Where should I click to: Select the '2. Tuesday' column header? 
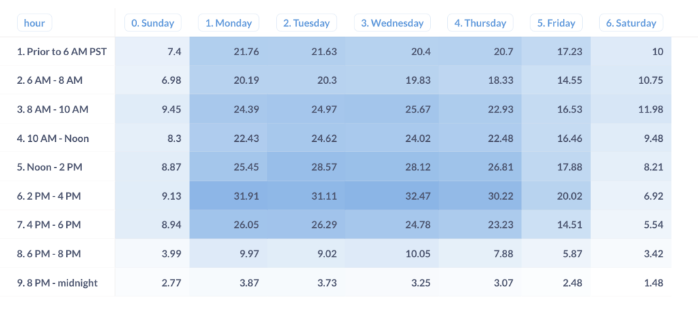(307, 23)
